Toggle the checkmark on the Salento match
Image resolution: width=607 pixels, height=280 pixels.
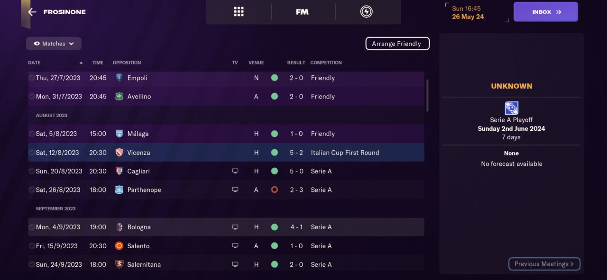(x=31, y=246)
